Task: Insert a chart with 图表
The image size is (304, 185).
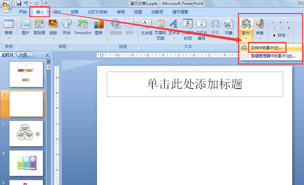Action: tap(99, 27)
